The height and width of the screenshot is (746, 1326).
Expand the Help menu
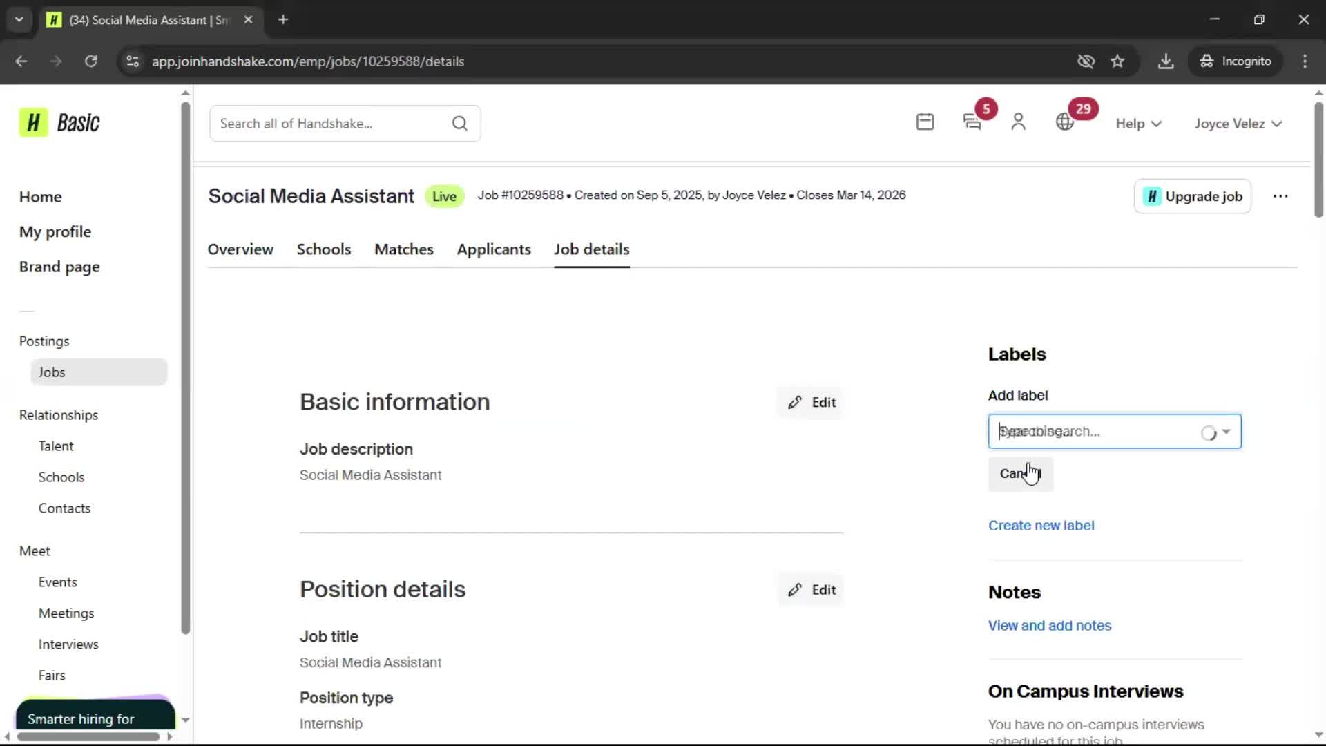point(1139,124)
